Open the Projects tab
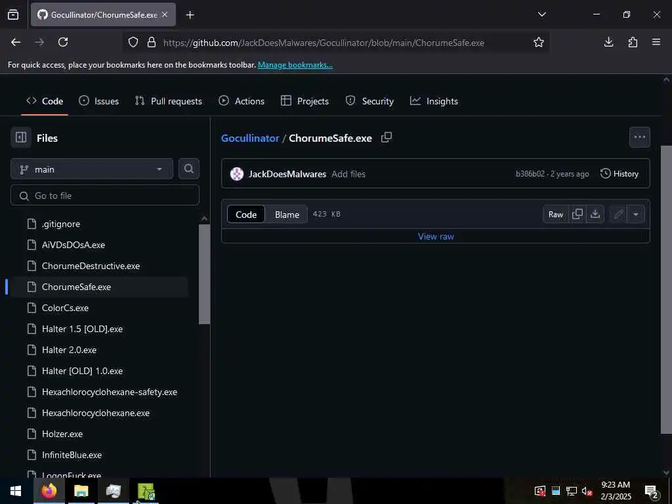Screen dimensions: 672x504 click(x=304, y=101)
